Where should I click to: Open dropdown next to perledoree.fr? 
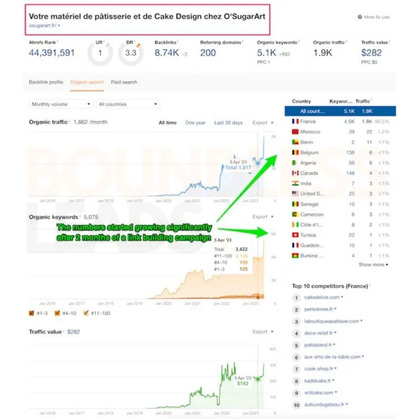coord(335,309)
